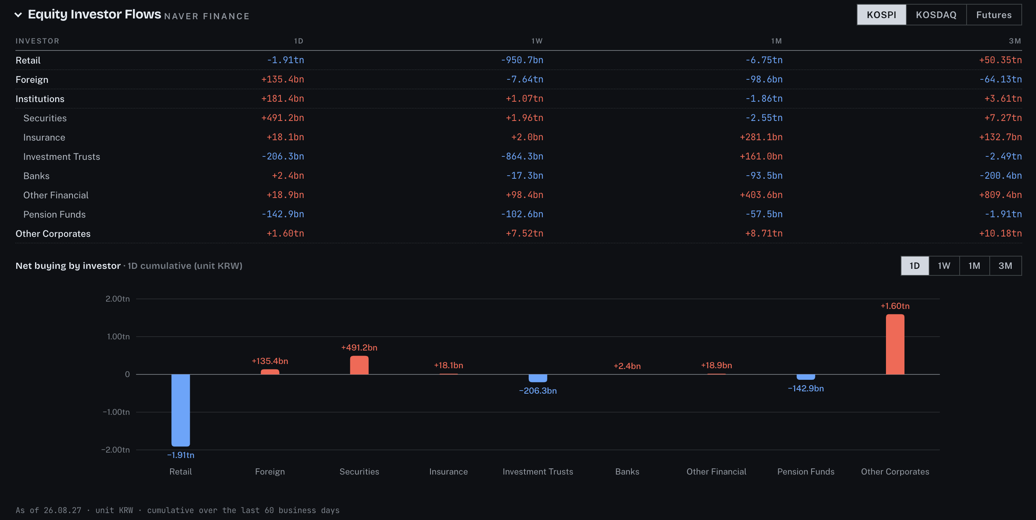1036x520 pixels.
Task: Select the Pension Funds row label in table
Action: (x=54, y=215)
